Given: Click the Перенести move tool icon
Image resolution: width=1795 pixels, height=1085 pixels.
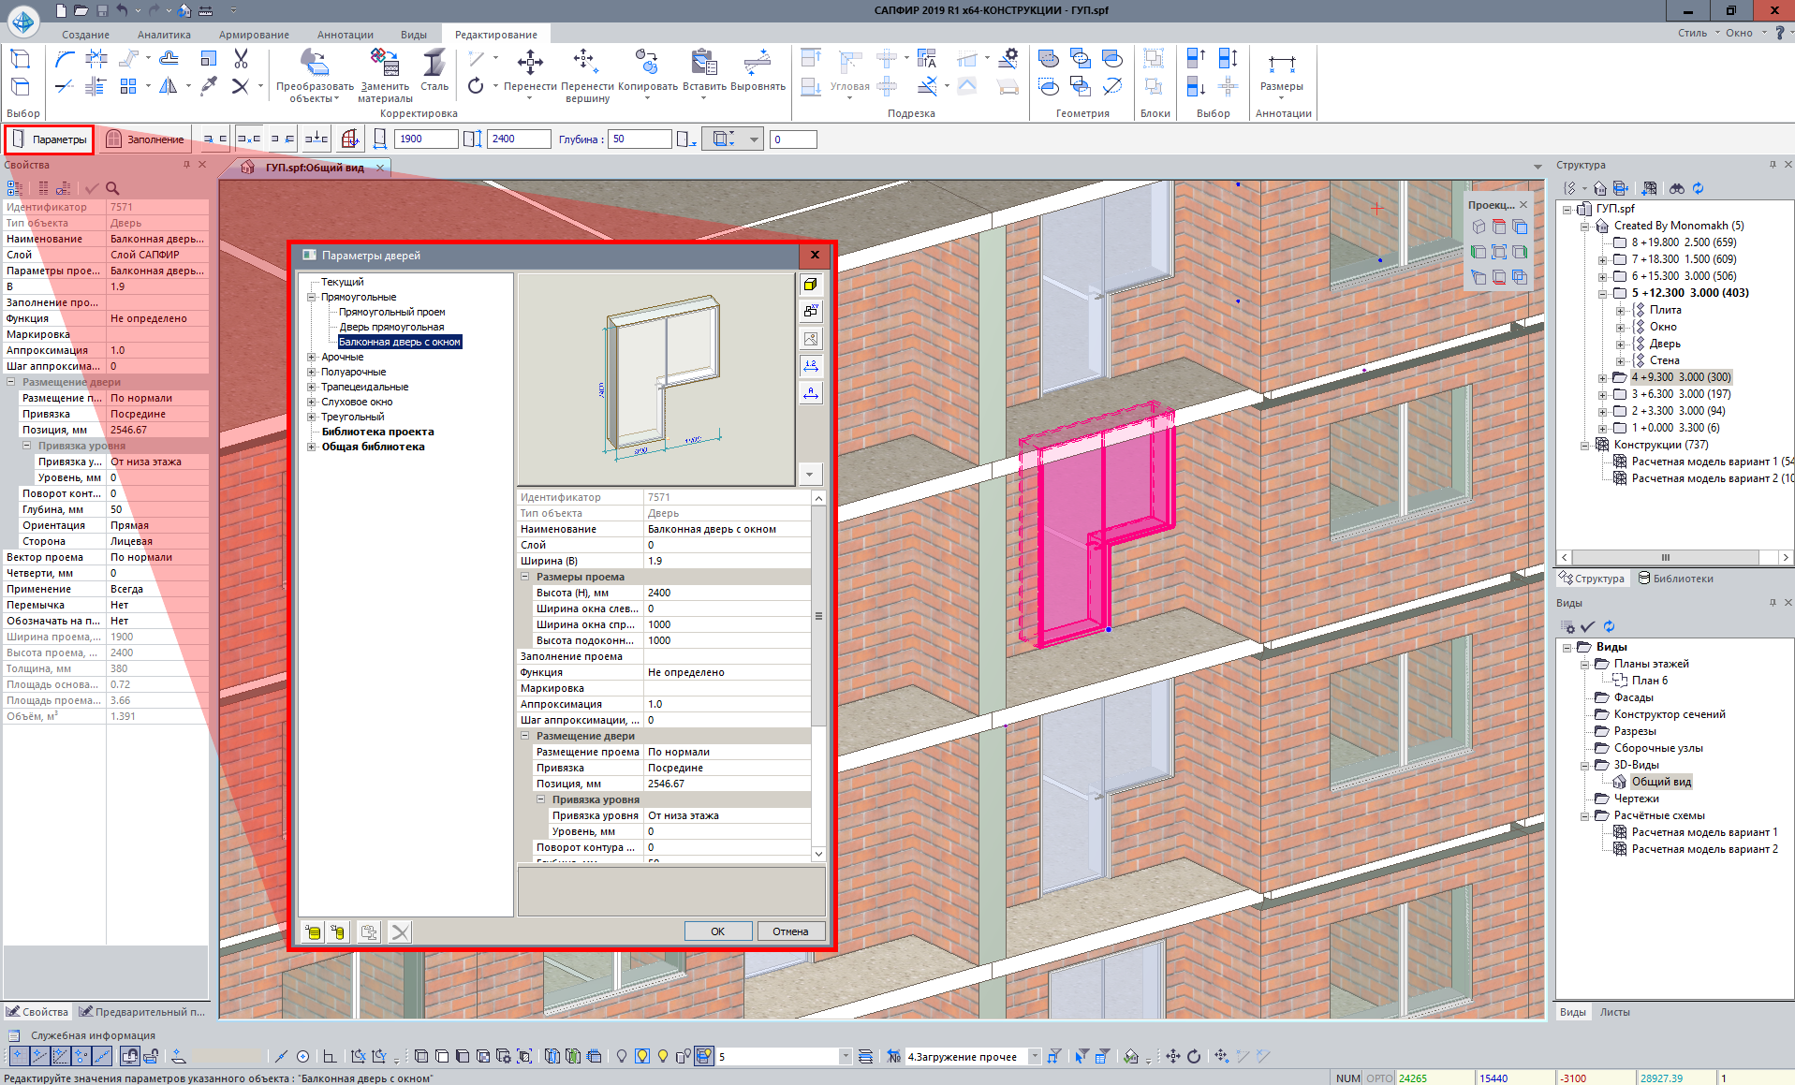Looking at the screenshot, I should [x=530, y=64].
